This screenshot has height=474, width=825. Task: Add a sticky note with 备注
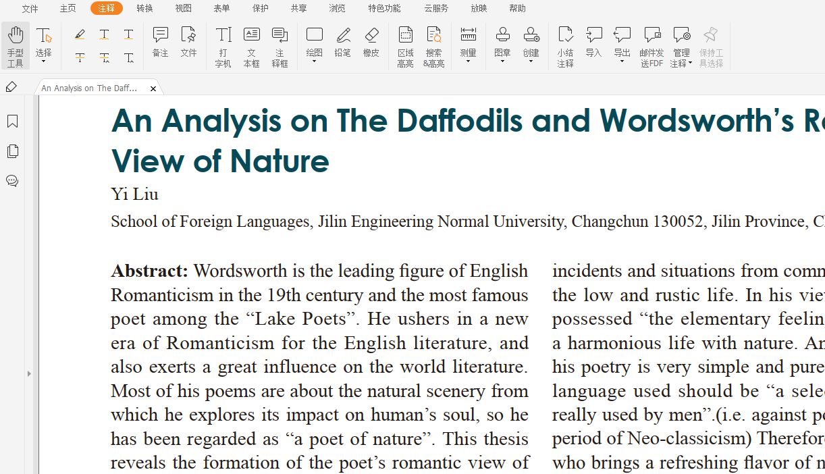click(160, 42)
